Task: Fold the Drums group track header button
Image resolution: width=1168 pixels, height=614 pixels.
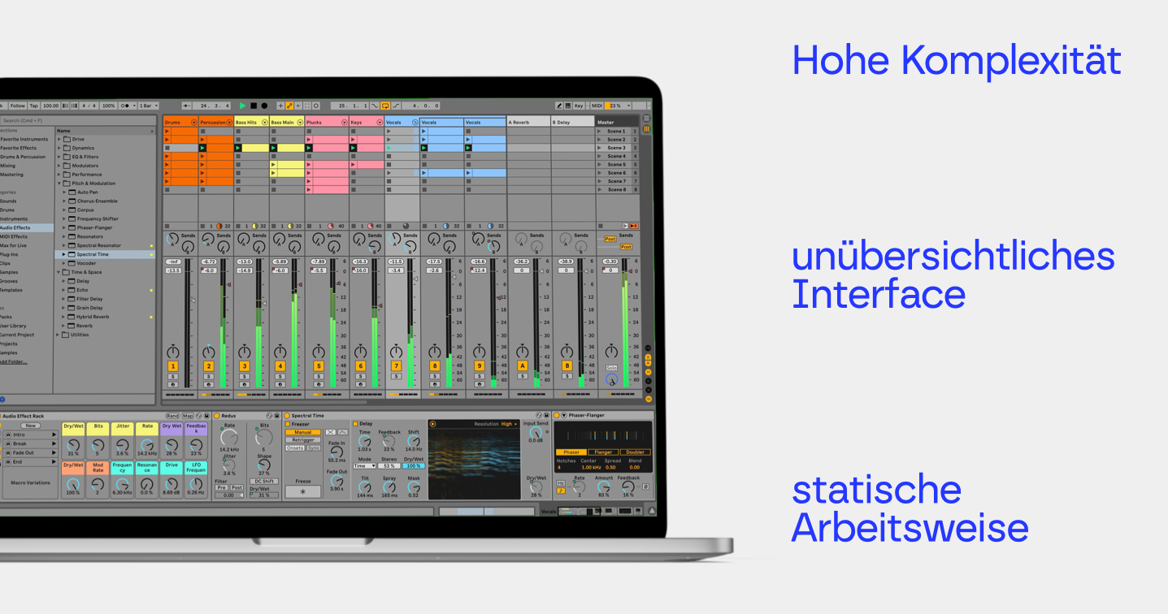Action: pos(193,122)
